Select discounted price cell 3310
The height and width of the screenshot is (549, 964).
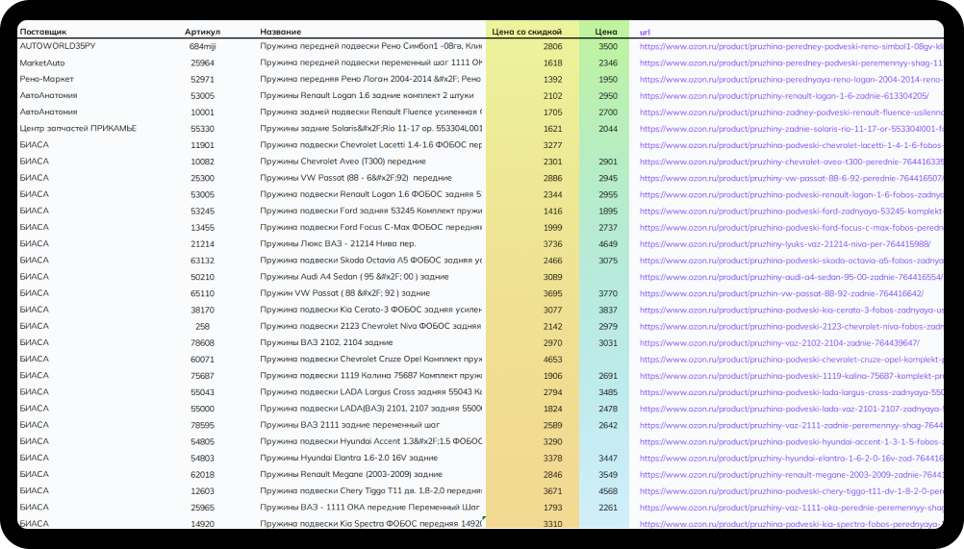[x=552, y=524]
